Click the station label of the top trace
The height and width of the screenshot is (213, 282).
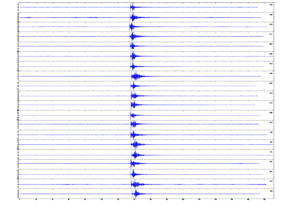(271, 5)
